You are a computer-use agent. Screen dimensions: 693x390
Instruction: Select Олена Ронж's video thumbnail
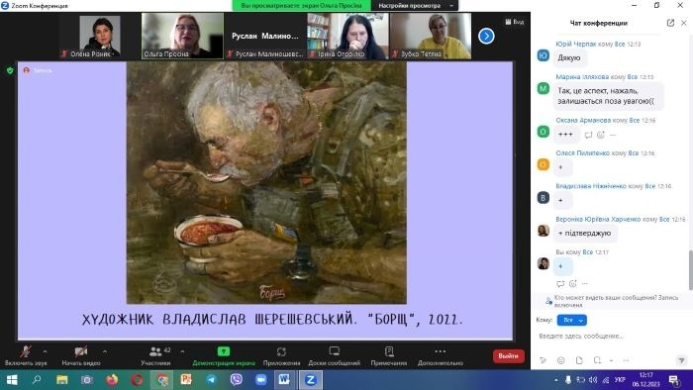point(100,37)
